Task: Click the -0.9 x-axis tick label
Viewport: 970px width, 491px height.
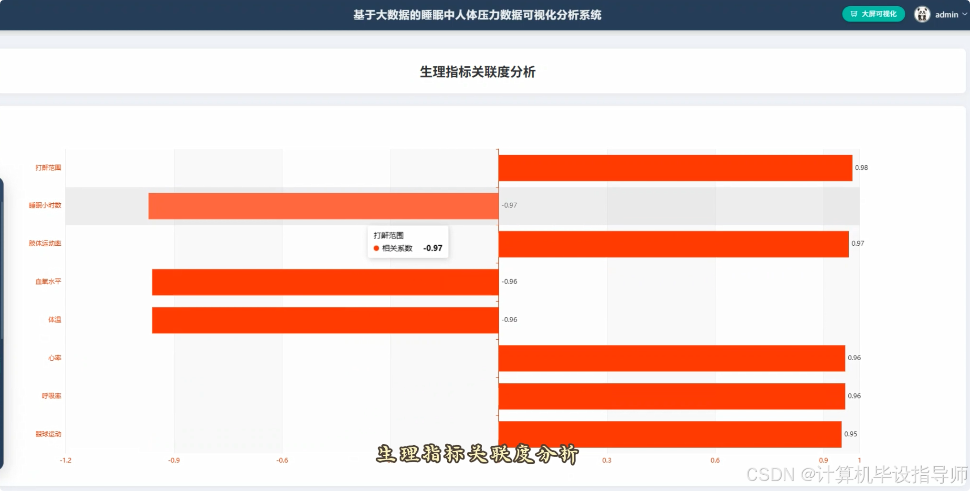Action: click(174, 460)
